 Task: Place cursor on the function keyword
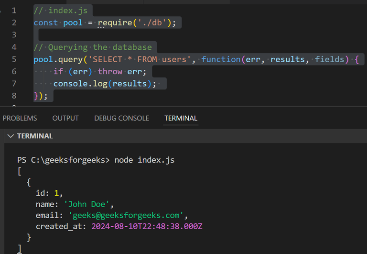pos(221,59)
